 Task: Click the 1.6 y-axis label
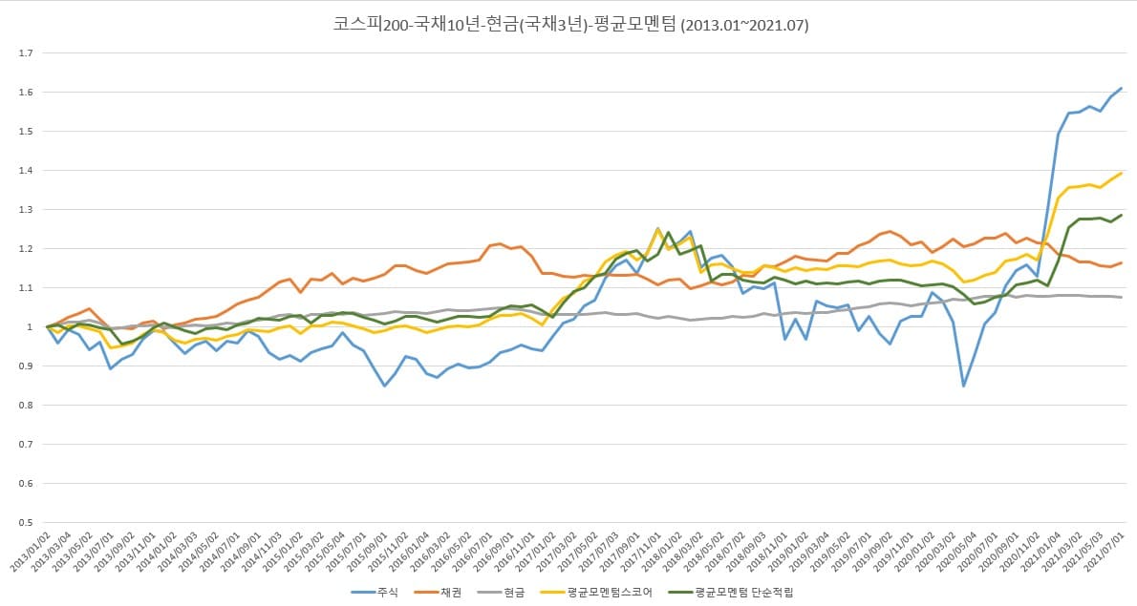pos(26,92)
